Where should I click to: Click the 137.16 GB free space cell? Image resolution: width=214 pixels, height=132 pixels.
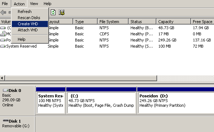(x=202, y=40)
